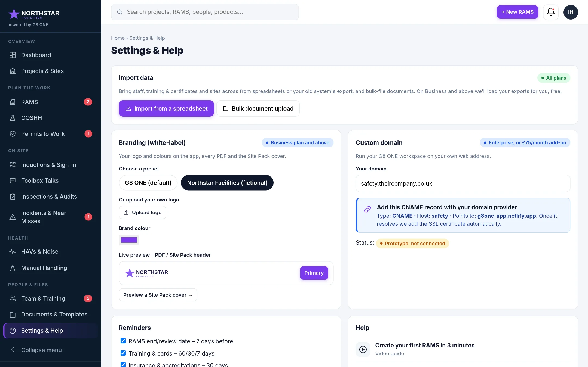Collapse the sidebar menu
This screenshot has width=588, height=367.
[51, 350]
